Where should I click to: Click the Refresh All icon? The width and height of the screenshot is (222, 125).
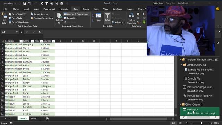coord(59,16)
